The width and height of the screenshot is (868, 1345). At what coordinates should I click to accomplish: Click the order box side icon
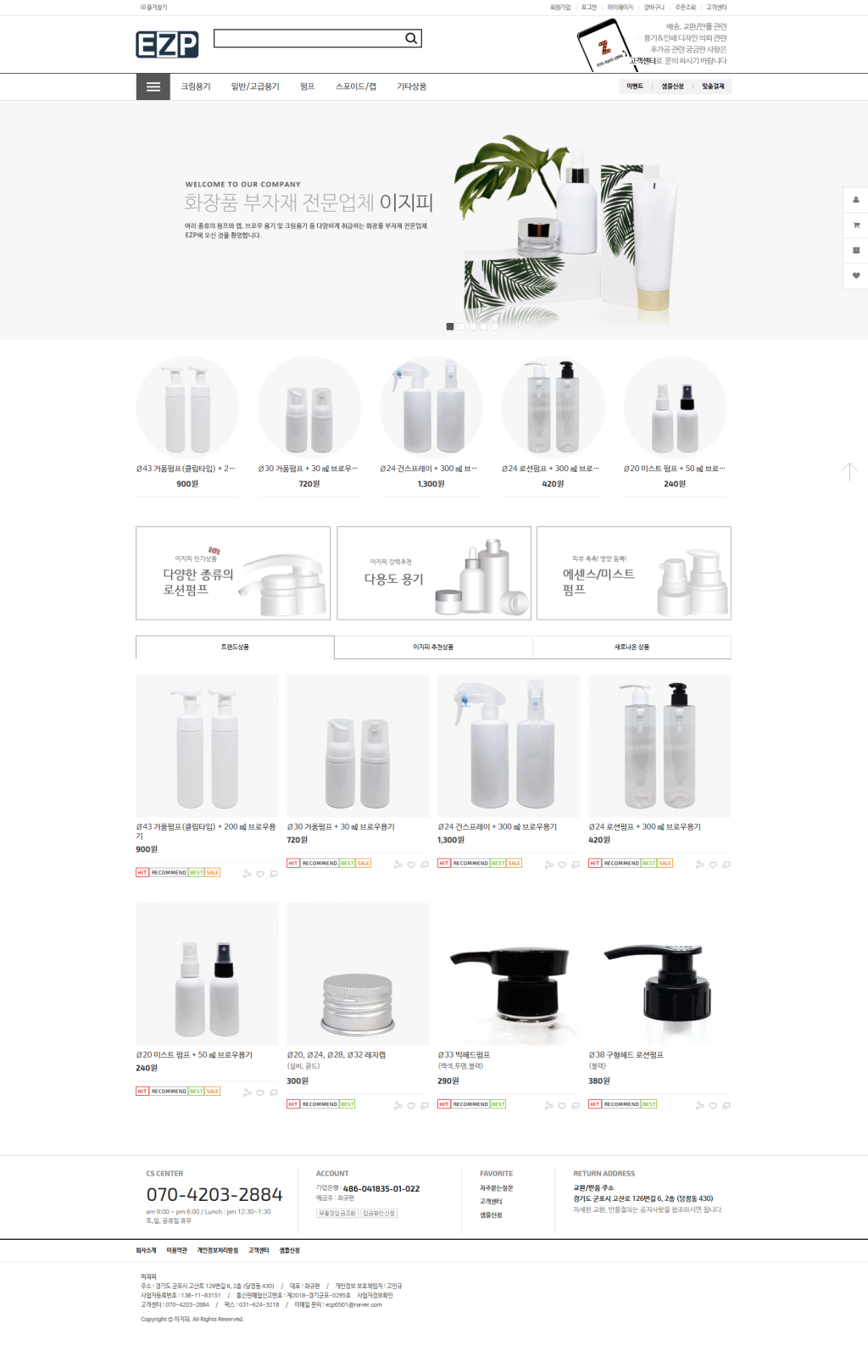coord(855,250)
